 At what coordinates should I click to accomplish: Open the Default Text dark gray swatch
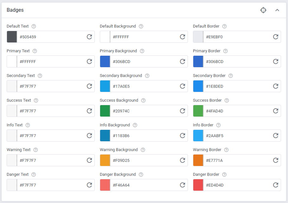click(x=12, y=37)
